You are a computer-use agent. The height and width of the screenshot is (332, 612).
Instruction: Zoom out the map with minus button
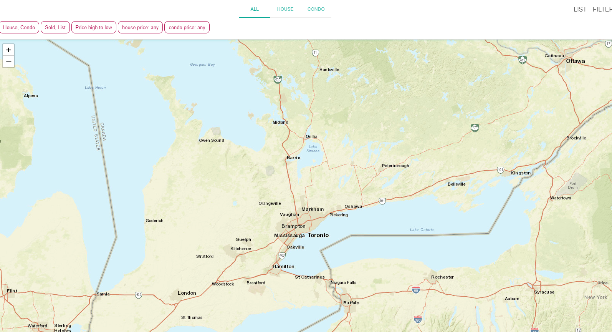[x=8, y=62]
